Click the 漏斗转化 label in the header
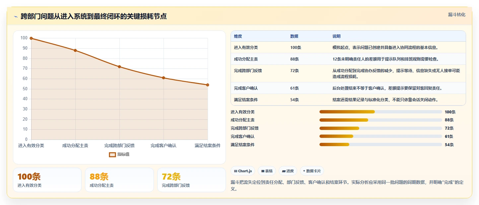This screenshot has width=479, height=205. point(457,15)
